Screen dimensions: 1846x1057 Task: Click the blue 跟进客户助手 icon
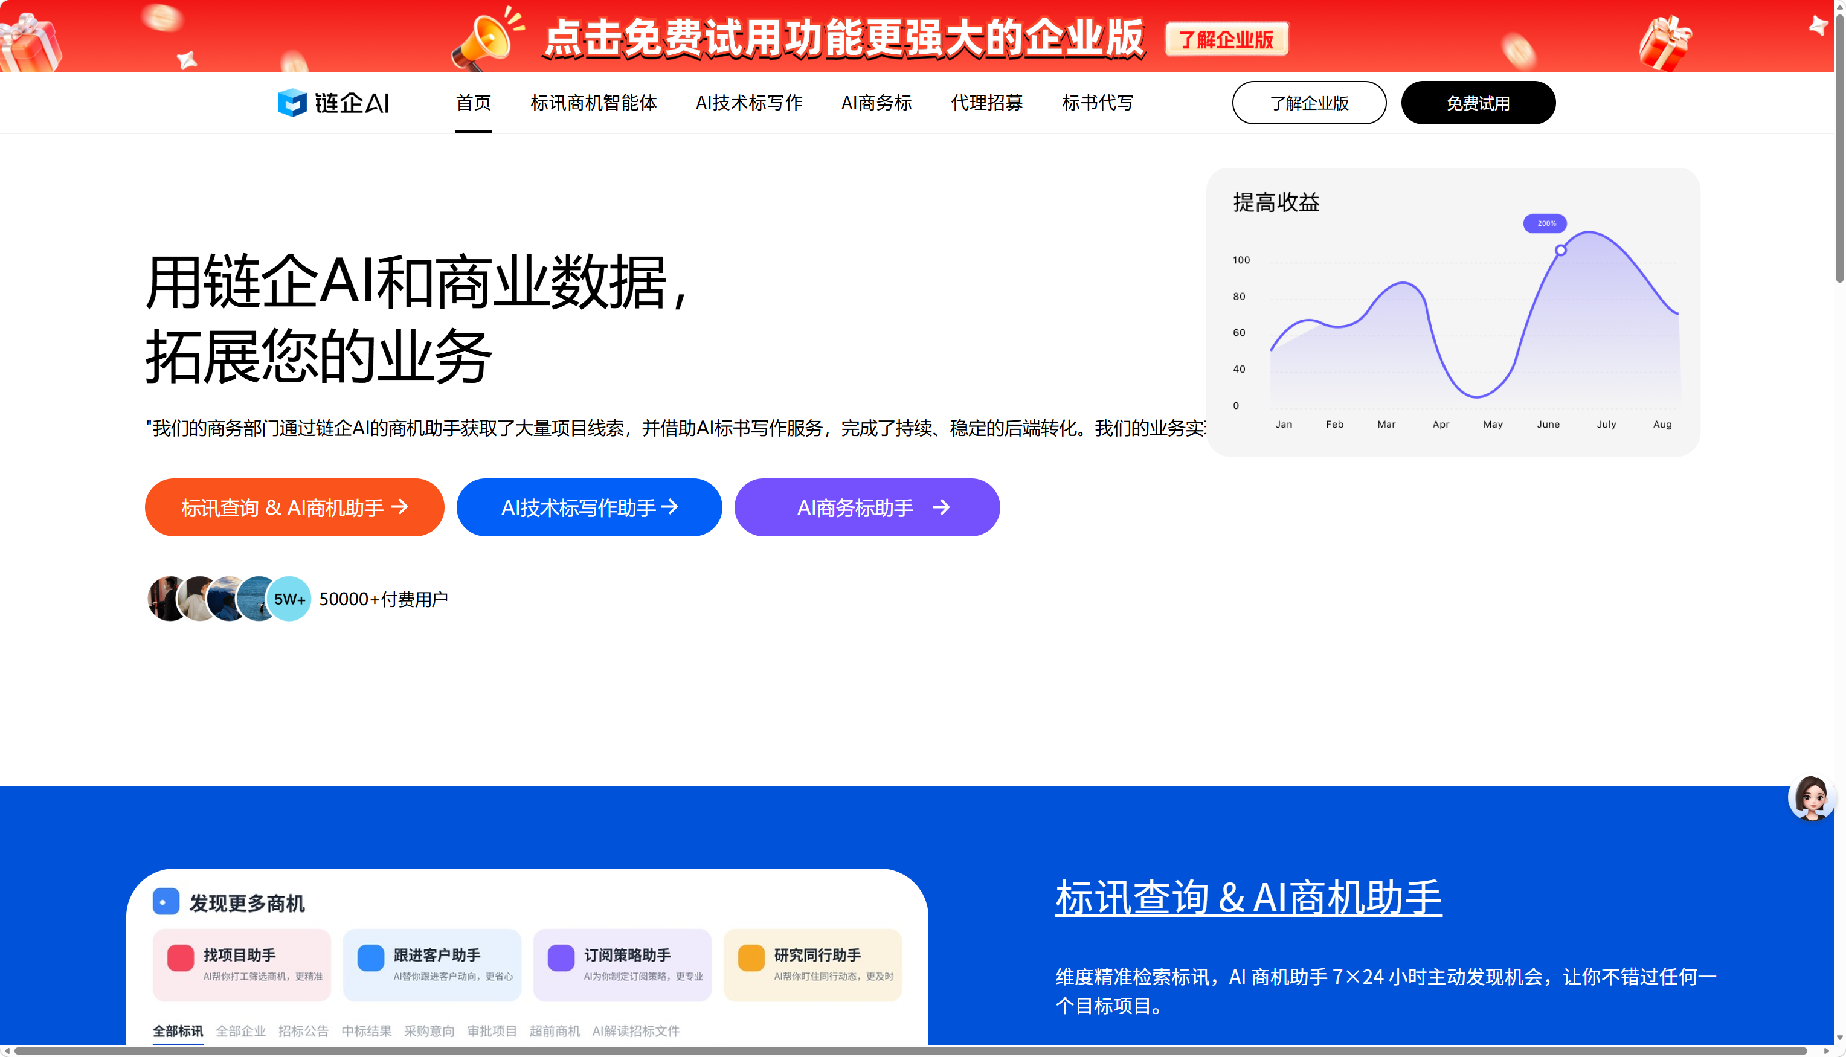[x=370, y=957]
